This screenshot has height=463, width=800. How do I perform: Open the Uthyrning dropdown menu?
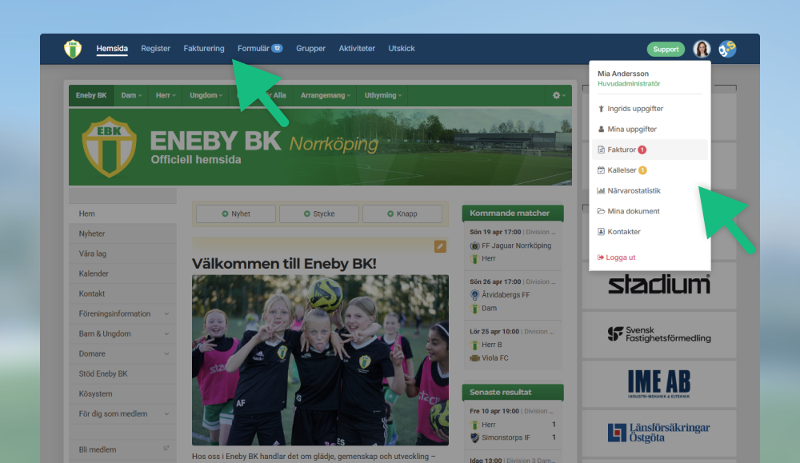pos(383,95)
